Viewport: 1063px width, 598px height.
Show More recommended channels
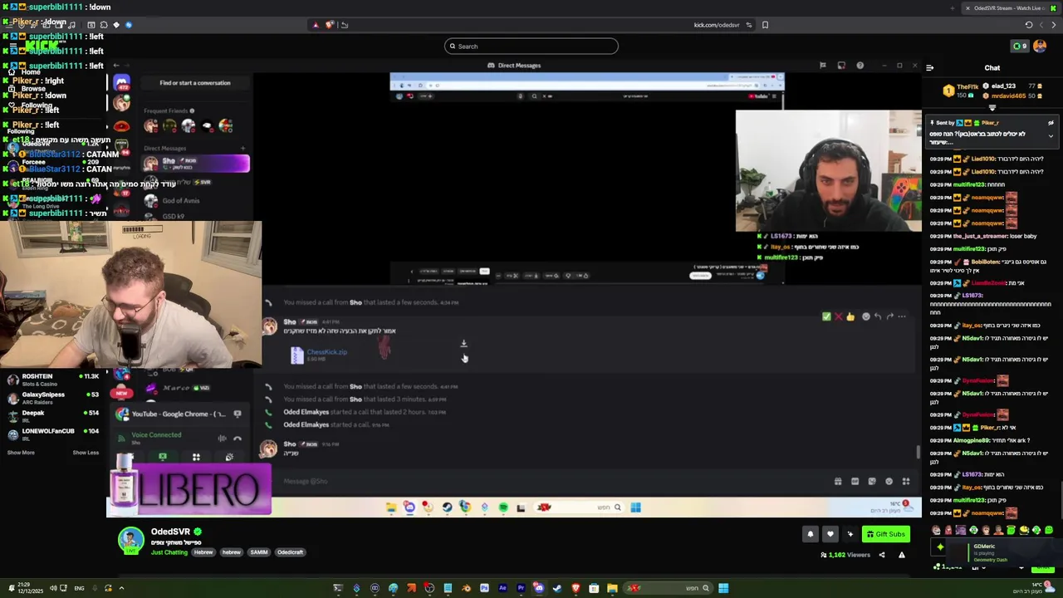[21, 453]
